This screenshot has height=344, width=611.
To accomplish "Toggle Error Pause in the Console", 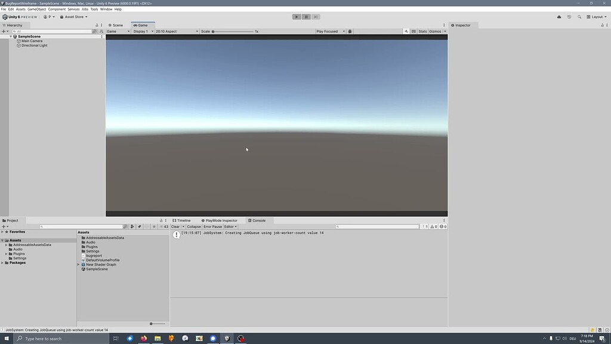I will [x=212, y=226].
